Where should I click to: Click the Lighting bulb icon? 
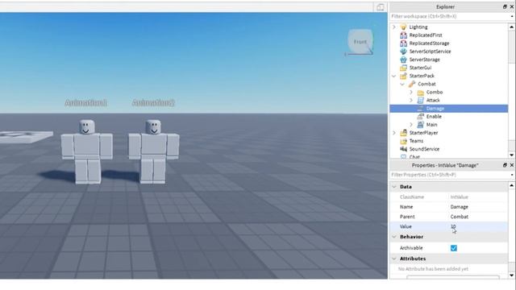(403, 27)
